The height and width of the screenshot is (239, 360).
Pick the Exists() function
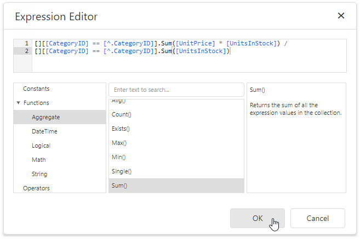click(122, 129)
